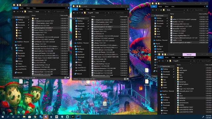Open the Manage tab in the ForgeVR window
The image size is (212, 119).
point(189,55)
